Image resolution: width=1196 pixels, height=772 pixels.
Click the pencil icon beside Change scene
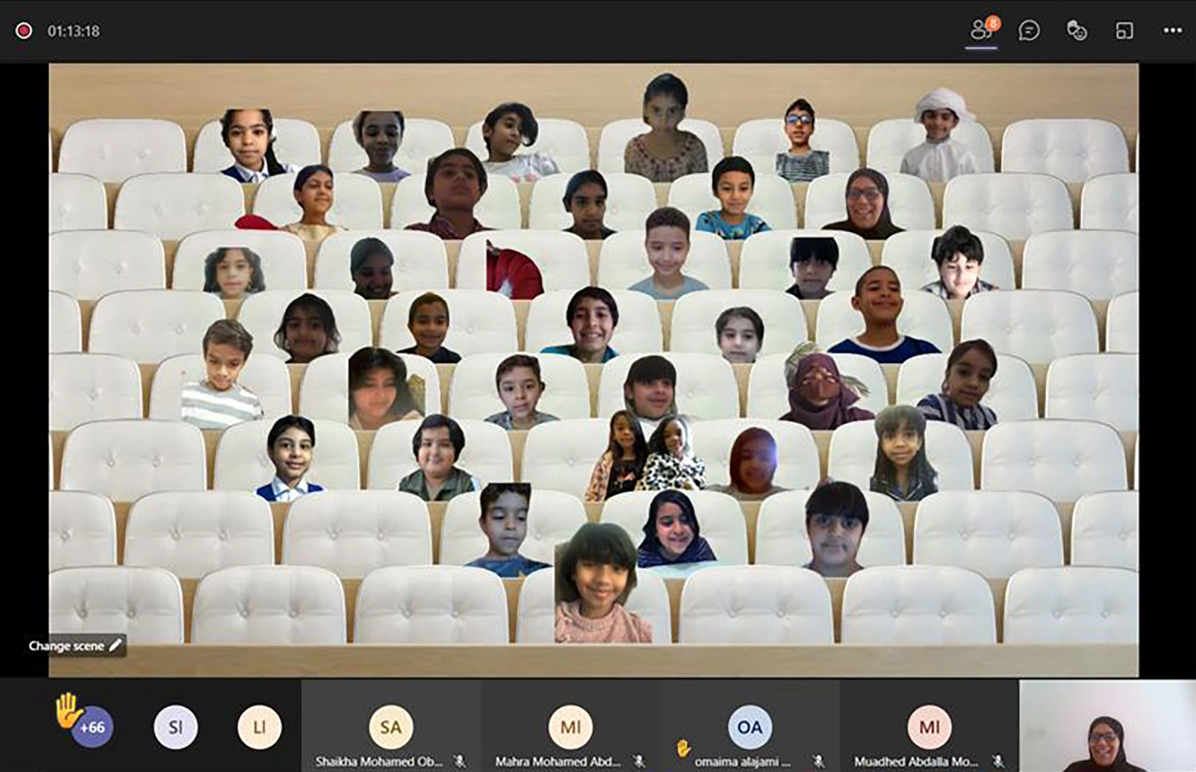tap(115, 645)
